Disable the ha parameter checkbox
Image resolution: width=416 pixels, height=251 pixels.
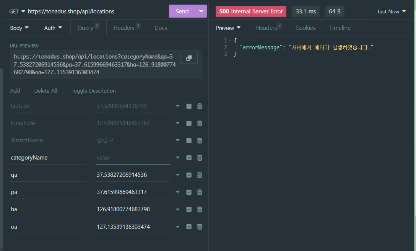pos(189,209)
